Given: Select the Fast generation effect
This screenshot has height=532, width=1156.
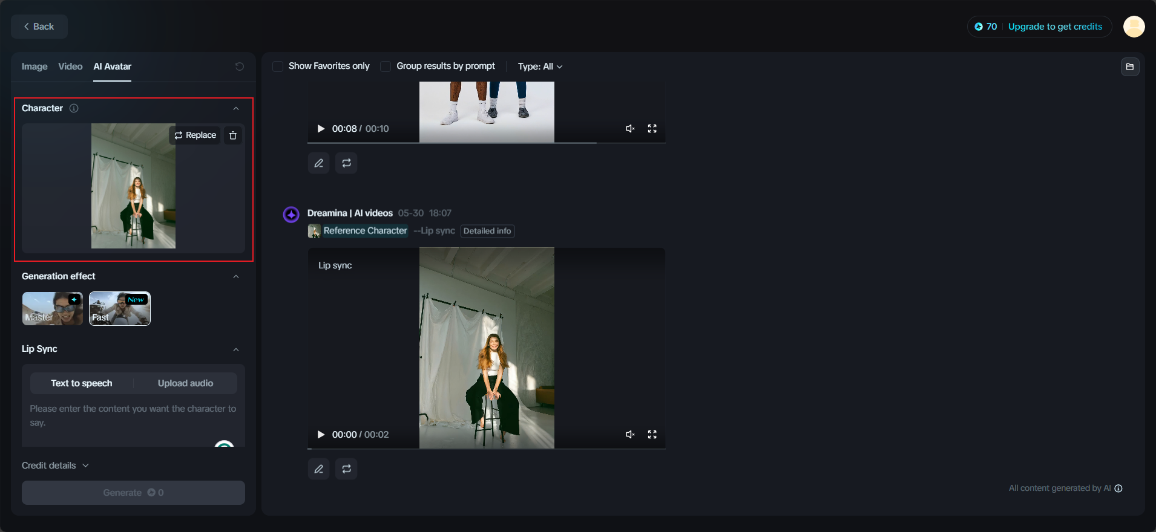Looking at the screenshot, I should point(120,309).
